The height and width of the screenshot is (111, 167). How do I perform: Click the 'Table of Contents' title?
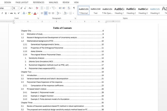[62, 28]
